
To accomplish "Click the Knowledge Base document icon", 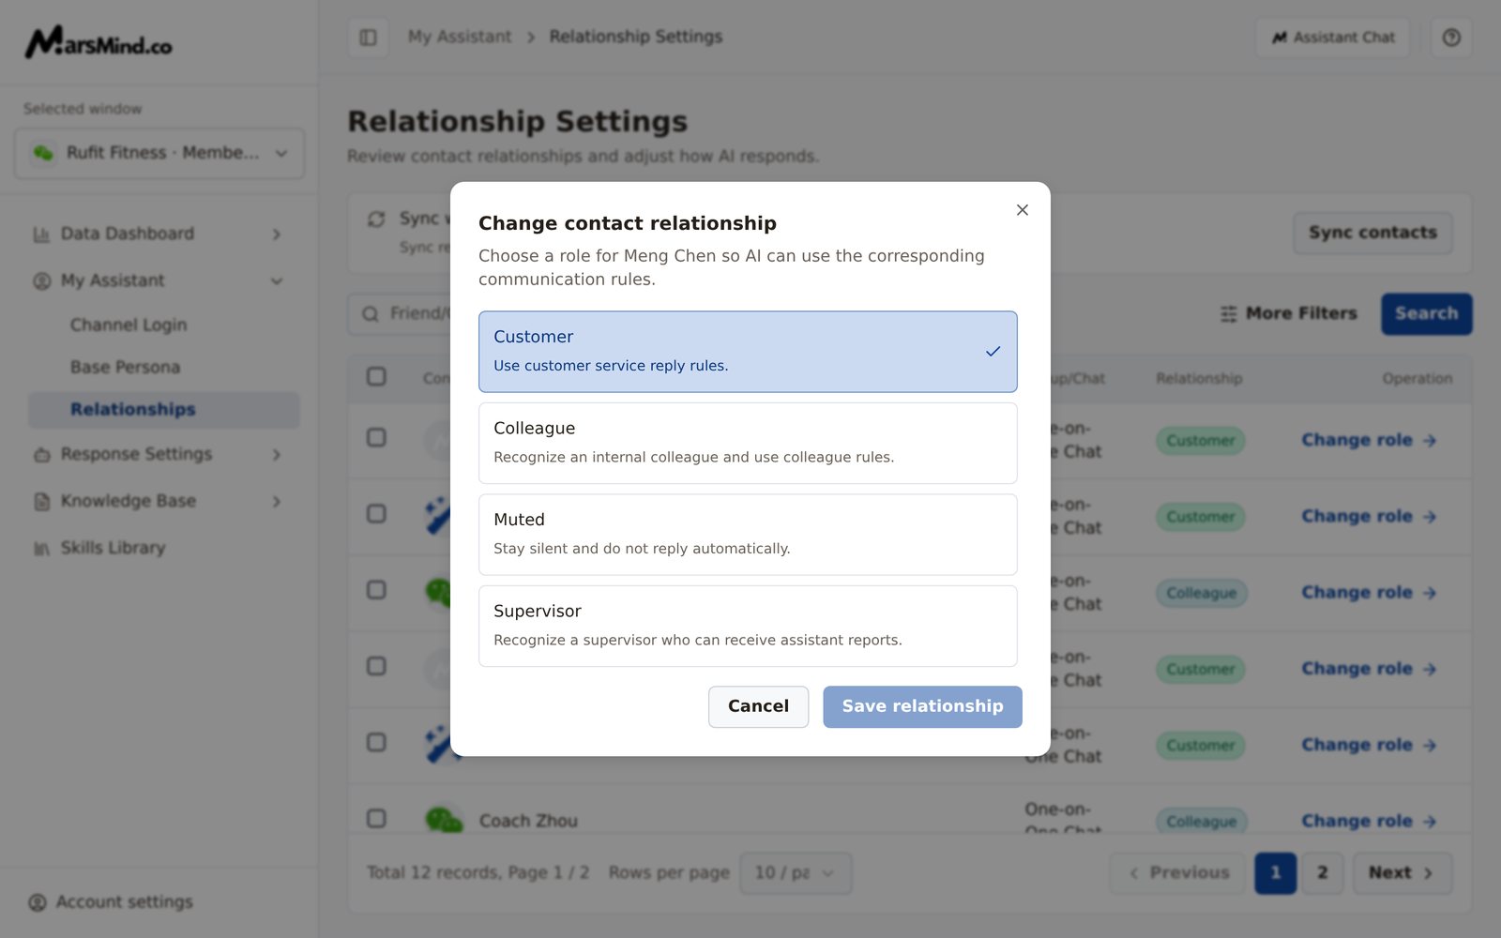I will 41,502.
